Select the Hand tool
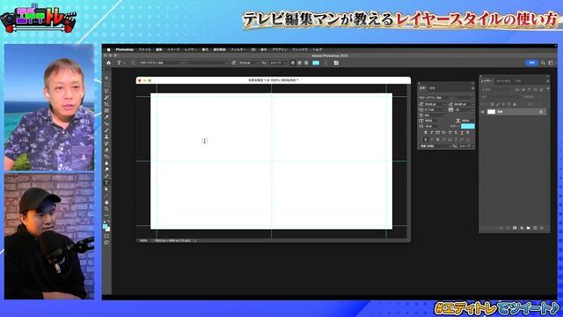 [106, 203]
